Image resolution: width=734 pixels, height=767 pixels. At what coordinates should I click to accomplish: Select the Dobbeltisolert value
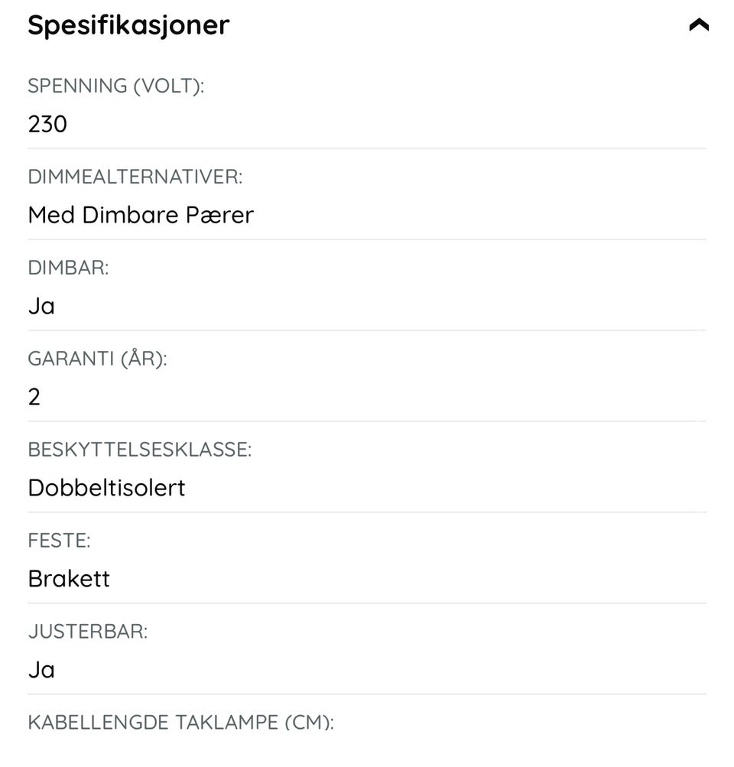click(106, 487)
